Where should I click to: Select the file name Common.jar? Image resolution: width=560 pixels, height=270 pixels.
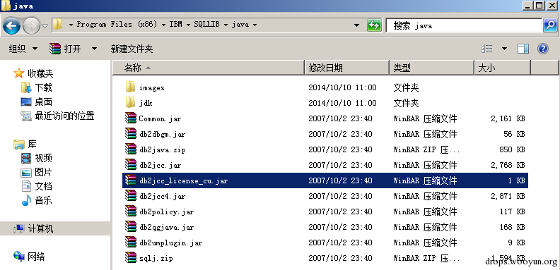tap(160, 118)
